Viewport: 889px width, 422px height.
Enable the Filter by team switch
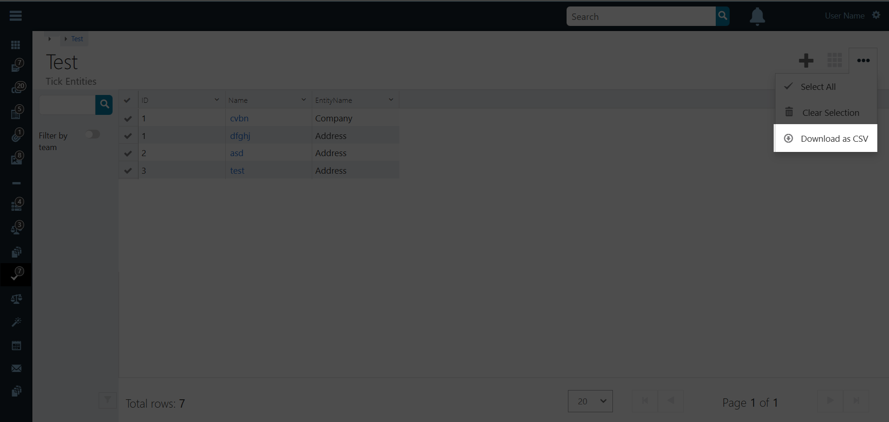pos(92,134)
